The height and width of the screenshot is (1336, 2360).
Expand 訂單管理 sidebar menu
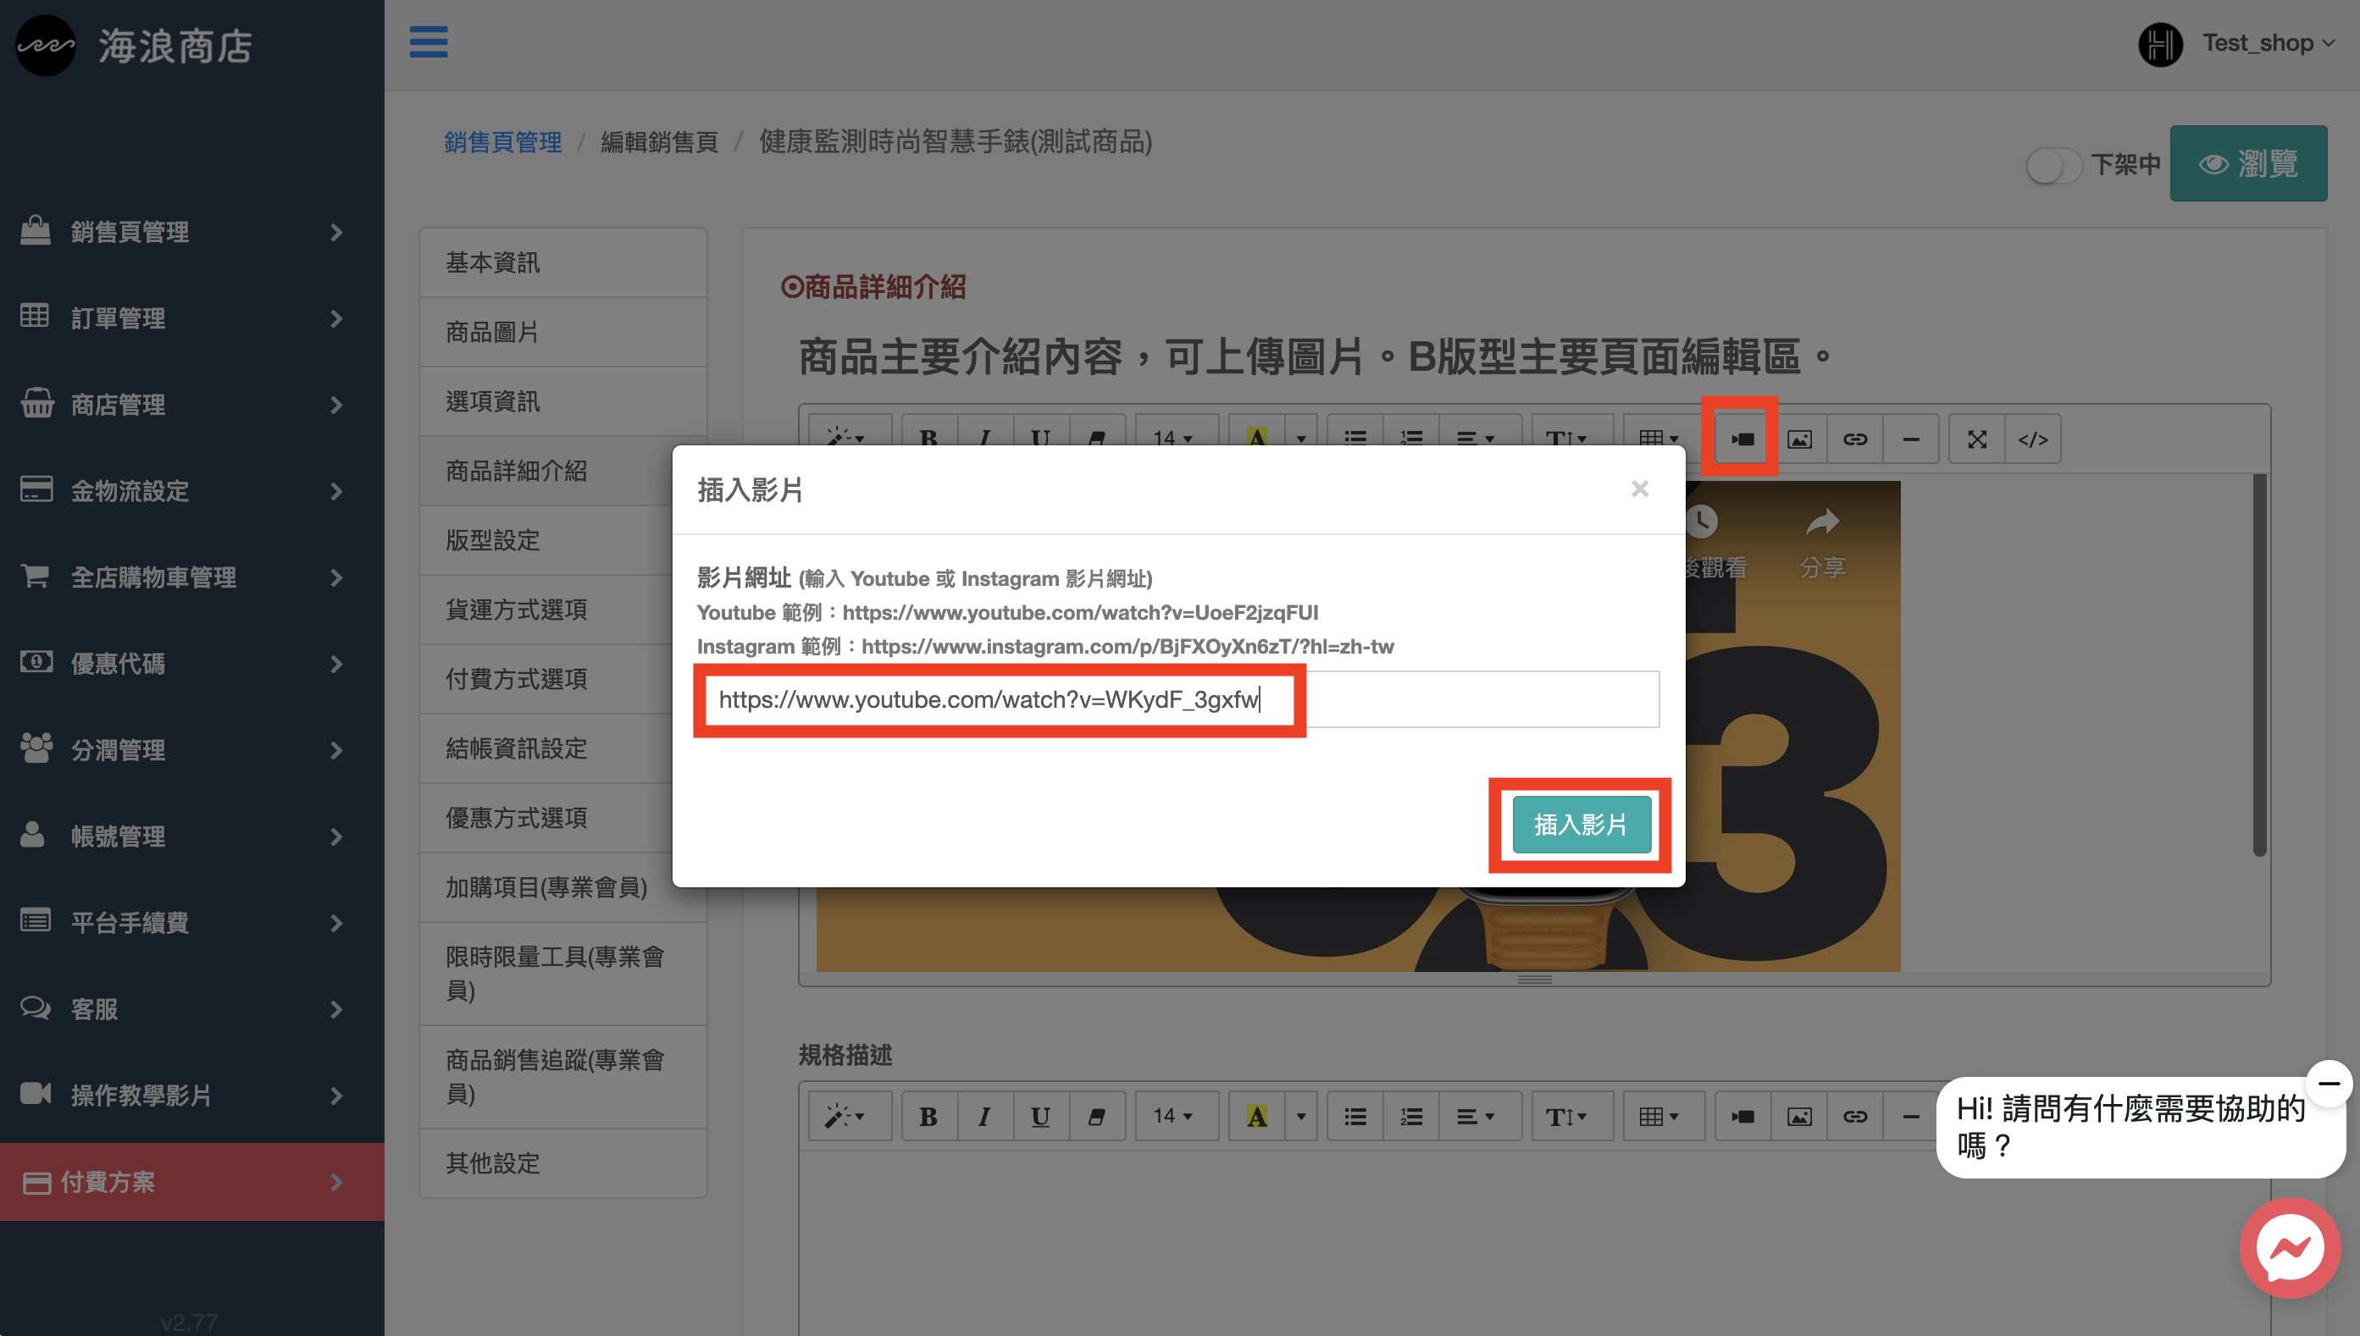point(191,318)
